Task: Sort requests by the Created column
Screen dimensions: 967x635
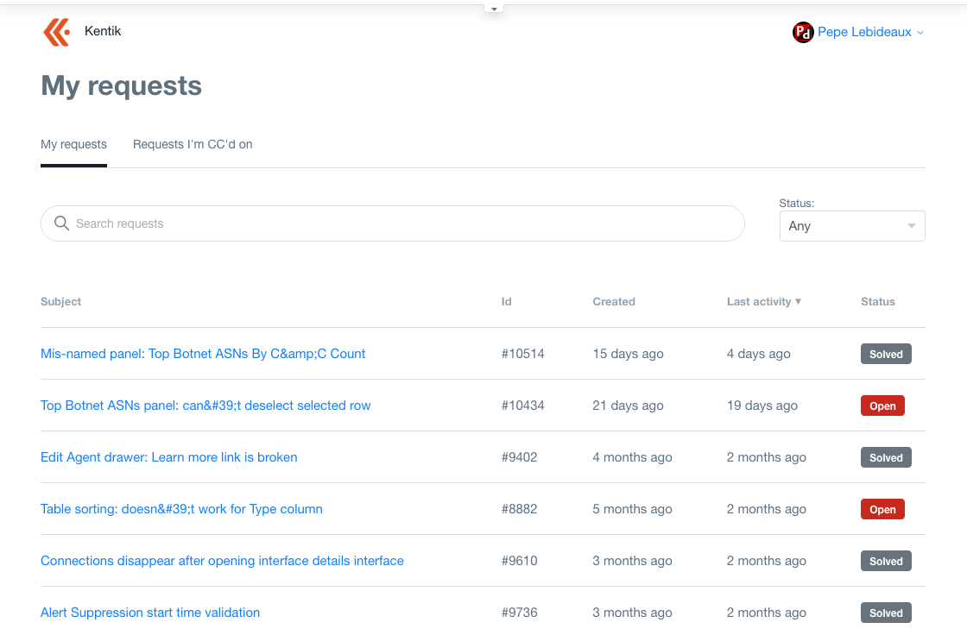Action: 614,301
